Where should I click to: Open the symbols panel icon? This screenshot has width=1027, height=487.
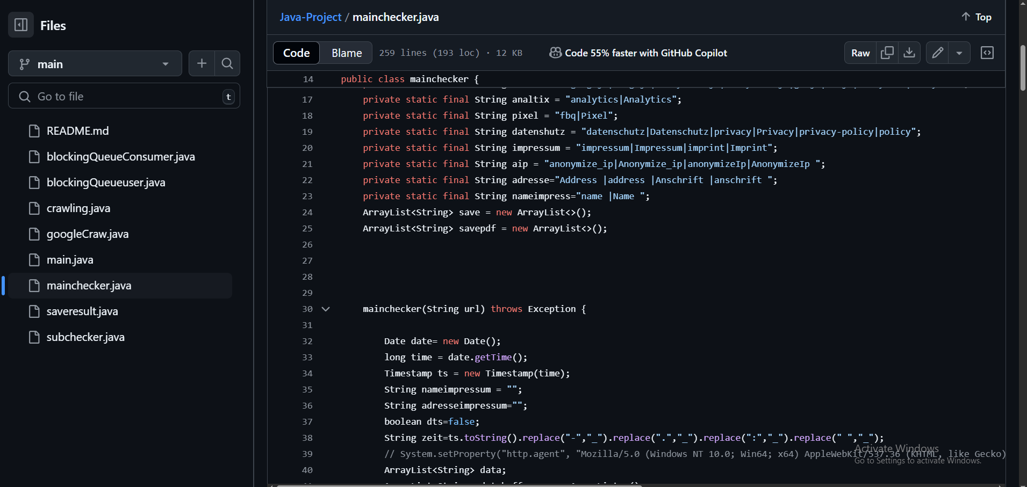click(x=987, y=53)
